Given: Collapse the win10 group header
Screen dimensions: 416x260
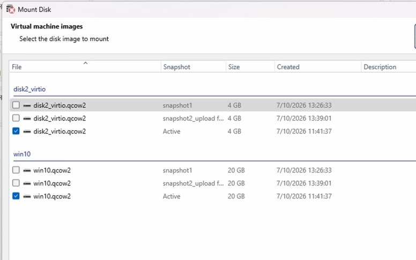Looking at the screenshot, I should click(22, 154).
